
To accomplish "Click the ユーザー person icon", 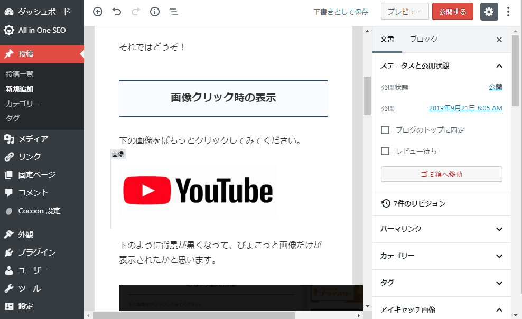I will [9, 270].
